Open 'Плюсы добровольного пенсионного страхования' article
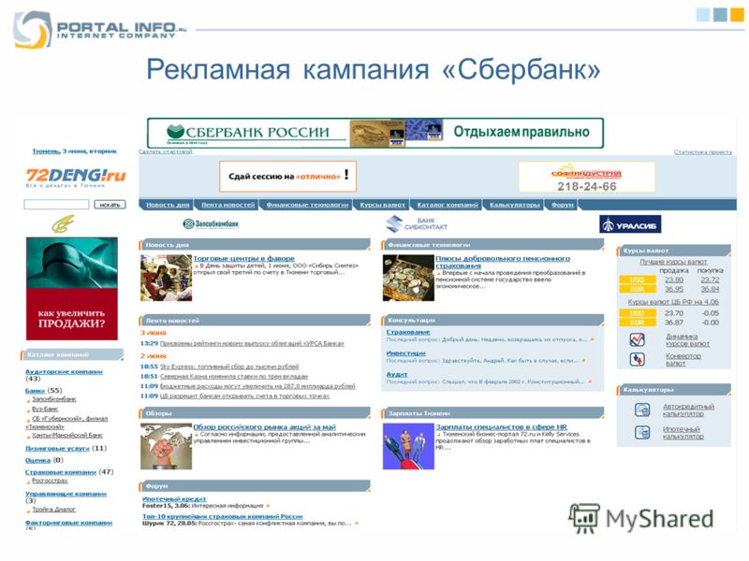The image size is (749, 561). pyautogui.click(x=503, y=262)
